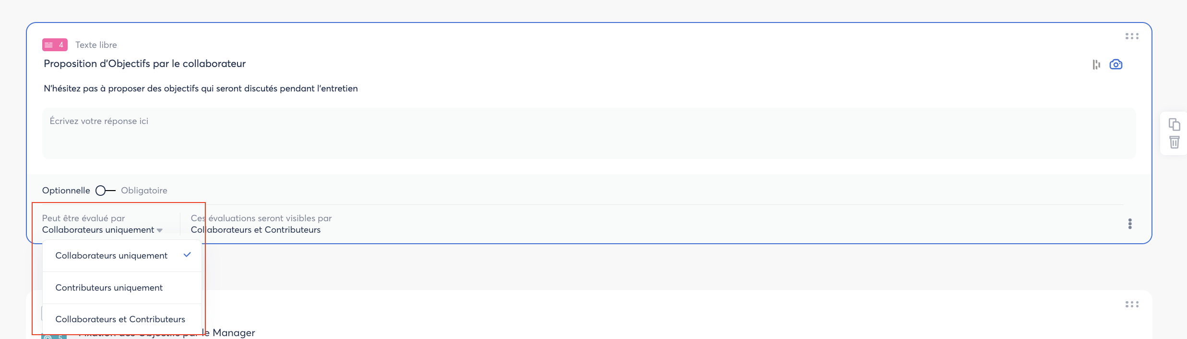This screenshot has width=1187, height=339.
Task: Click the horizontal dots handle on the Manager question
Action: (1132, 305)
